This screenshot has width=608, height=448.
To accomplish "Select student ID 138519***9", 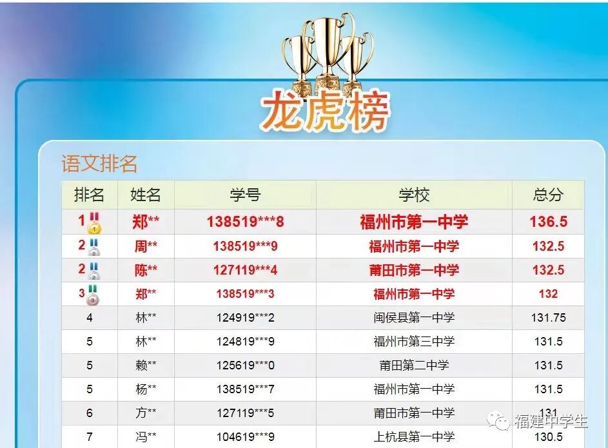I will coord(245,246).
